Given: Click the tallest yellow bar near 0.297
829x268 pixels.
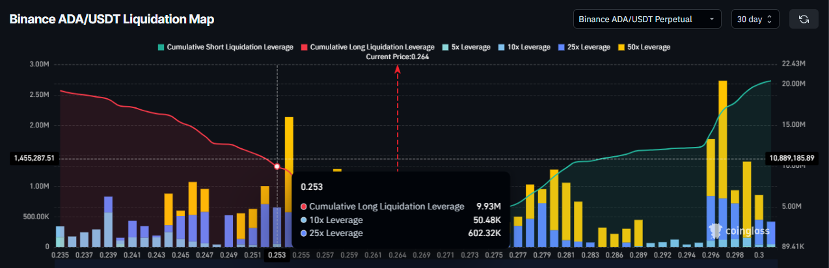Looking at the screenshot, I should pos(722,137).
